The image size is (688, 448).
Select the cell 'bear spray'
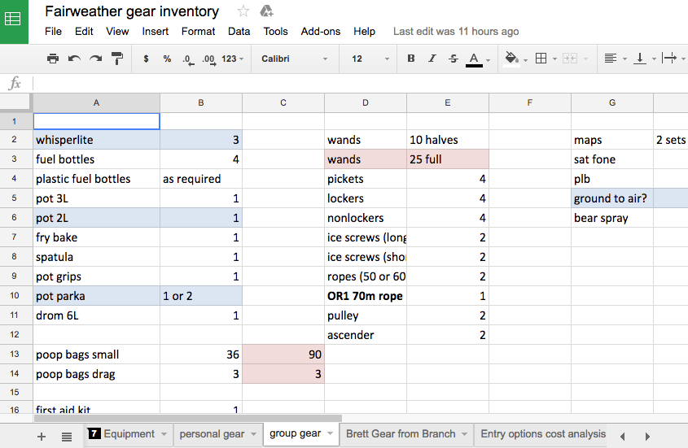612,218
